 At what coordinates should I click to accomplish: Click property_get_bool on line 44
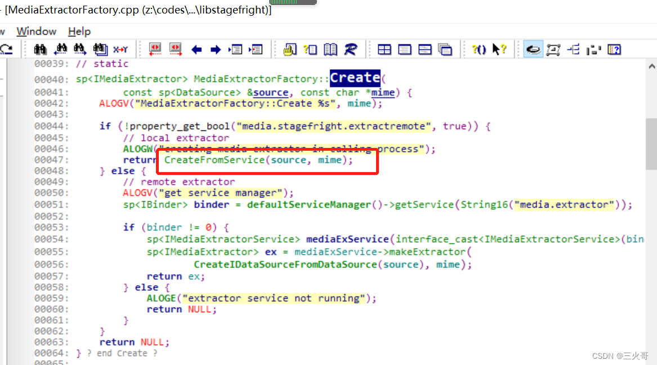(x=180, y=126)
